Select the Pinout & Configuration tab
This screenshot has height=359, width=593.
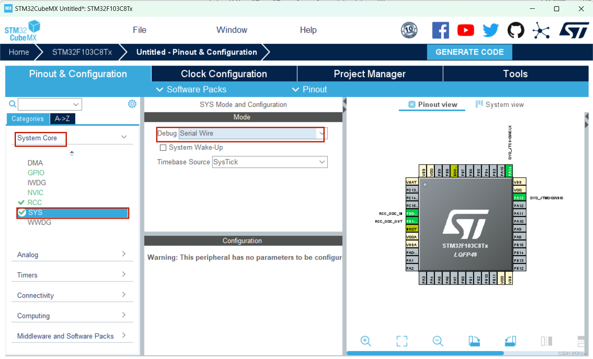[78, 74]
